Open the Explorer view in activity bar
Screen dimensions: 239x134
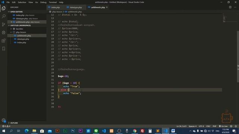tap(3, 8)
